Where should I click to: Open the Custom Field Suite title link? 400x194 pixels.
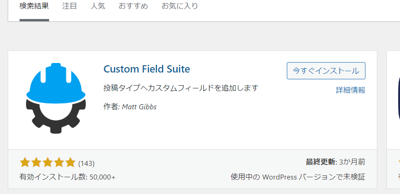point(147,69)
